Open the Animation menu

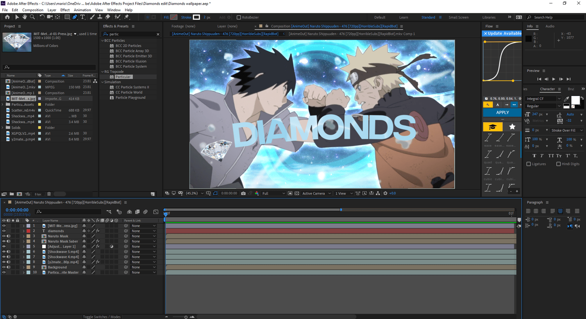82,10
